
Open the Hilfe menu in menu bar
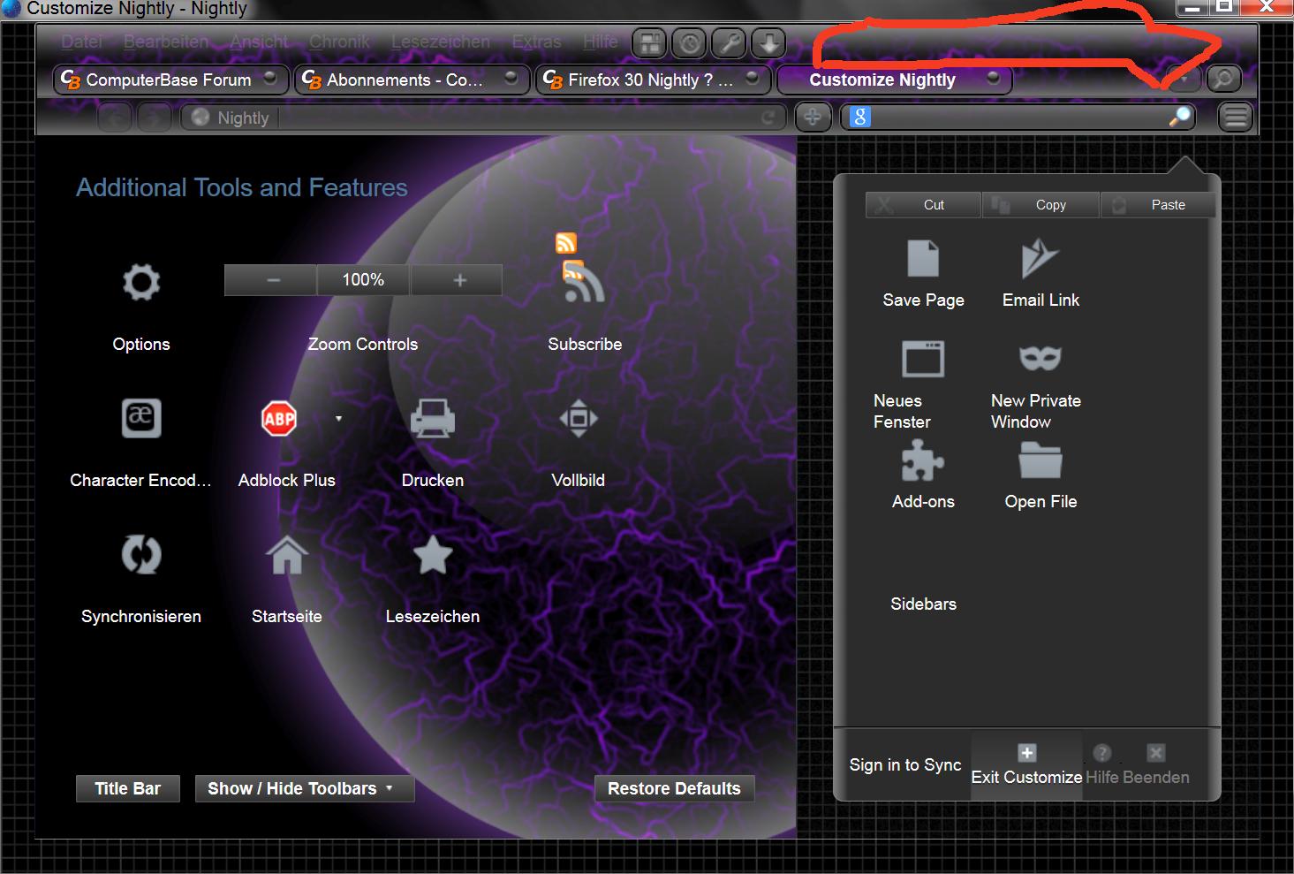pyautogui.click(x=601, y=42)
